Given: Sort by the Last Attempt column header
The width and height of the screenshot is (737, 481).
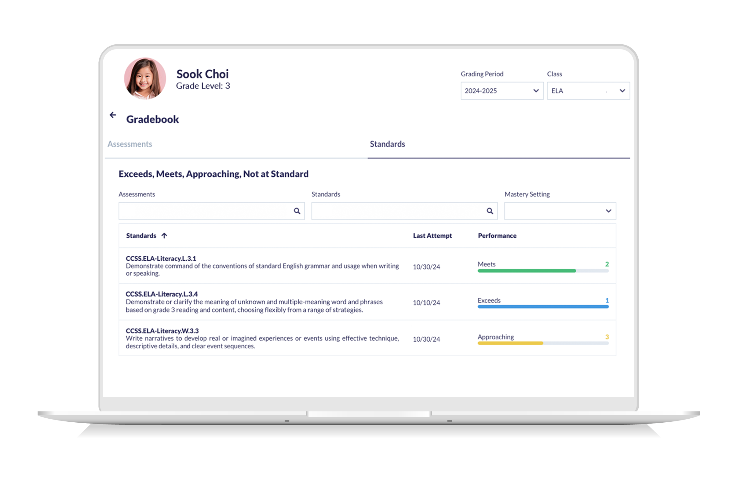Looking at the screenshot, I should (x=432, y=236).
